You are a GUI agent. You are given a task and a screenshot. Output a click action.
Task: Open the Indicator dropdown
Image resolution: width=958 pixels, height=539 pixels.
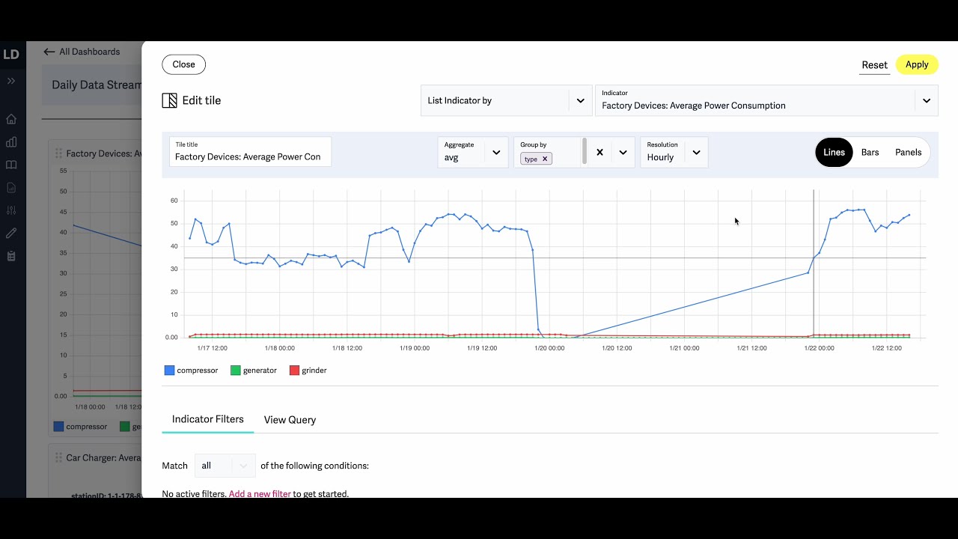point(926,100)
